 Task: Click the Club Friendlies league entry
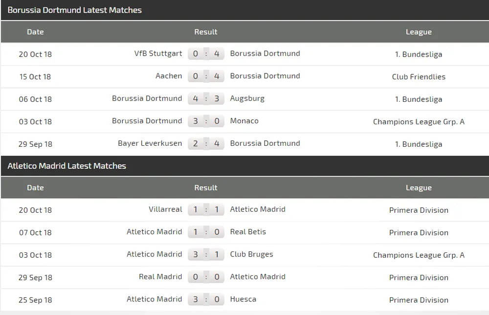click(x=419, y=77)
